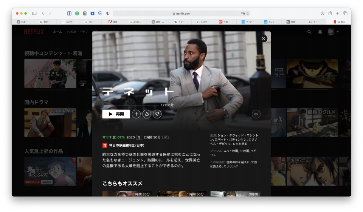Click the HD quality badge
The image size is (363, 212).
tap(165, 137)
